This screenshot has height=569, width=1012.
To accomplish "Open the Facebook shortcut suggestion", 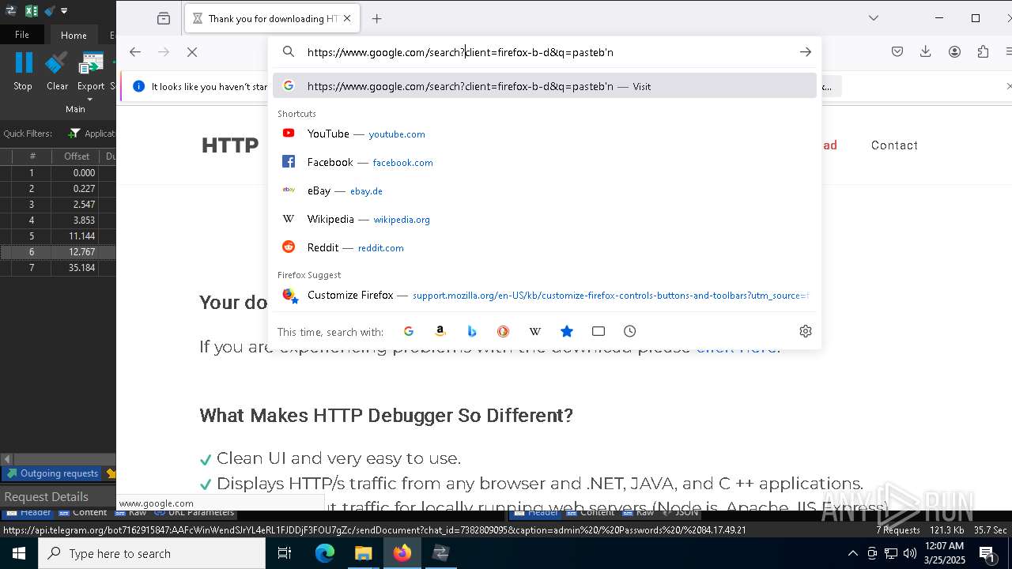I will tap(545, 162).
